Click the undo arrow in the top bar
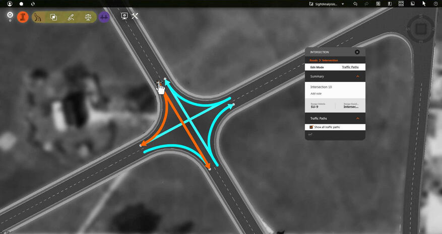442x234 pixels. [x=355, y=4]
